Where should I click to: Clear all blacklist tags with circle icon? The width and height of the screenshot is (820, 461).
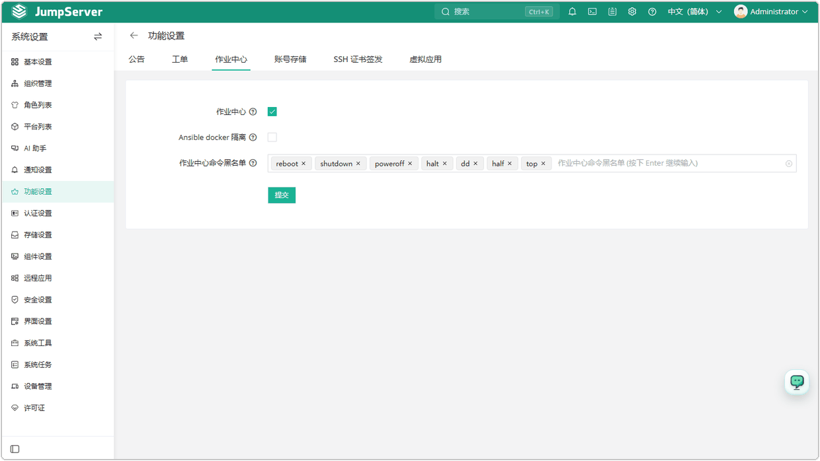(x=789, y=164)
